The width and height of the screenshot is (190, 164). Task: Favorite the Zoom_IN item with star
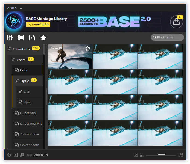click(x=87, y=49)
